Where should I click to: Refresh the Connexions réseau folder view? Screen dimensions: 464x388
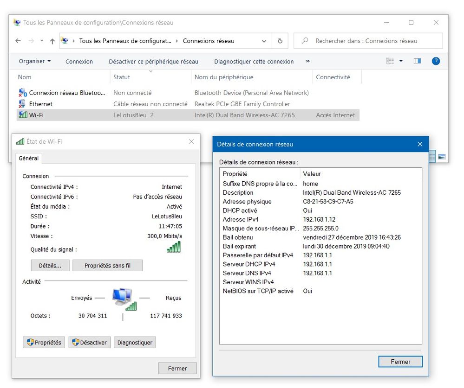[280, 41]
